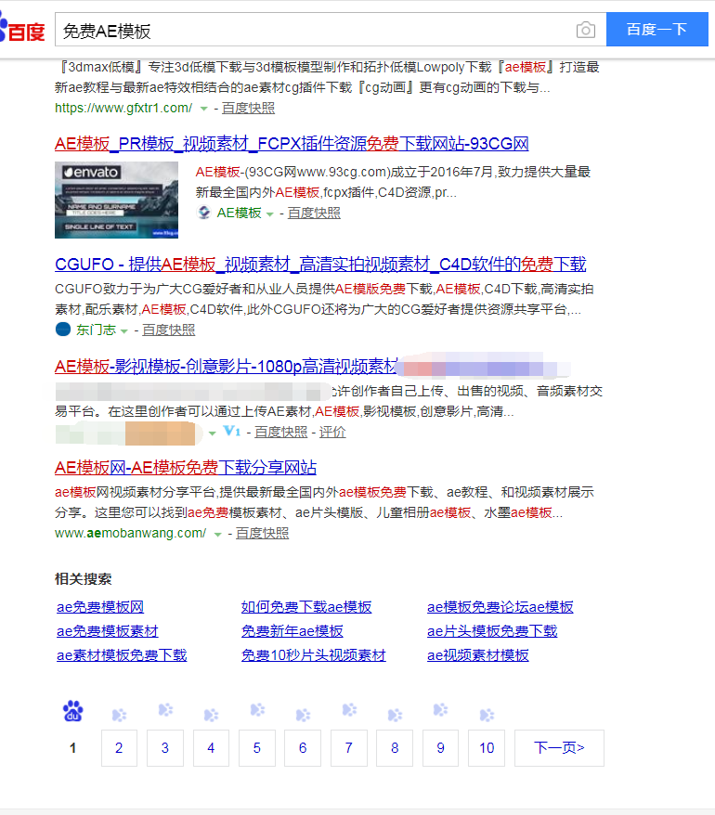Screen dimensions: 715x815
Task: Open the AE模板-影视模板-创意影片 result title
Action: (x=227, y=367)
